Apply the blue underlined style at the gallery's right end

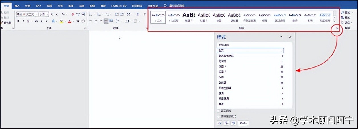click(x=325, y=16)
